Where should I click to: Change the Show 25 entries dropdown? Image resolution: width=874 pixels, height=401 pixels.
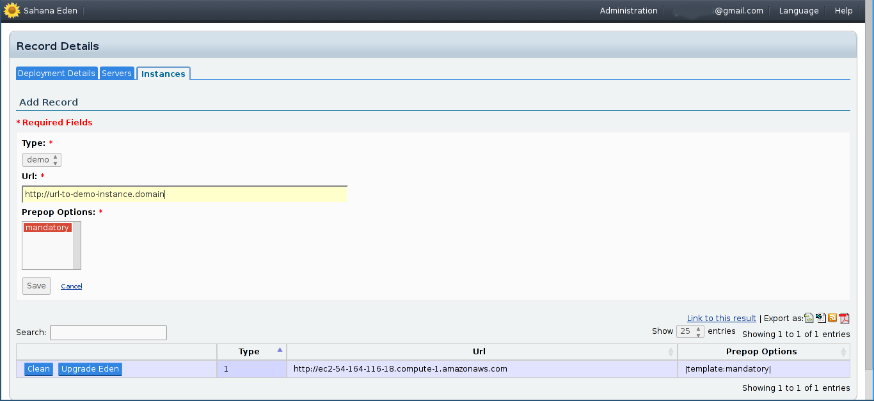pyautogui.click(x=690, y=331)
